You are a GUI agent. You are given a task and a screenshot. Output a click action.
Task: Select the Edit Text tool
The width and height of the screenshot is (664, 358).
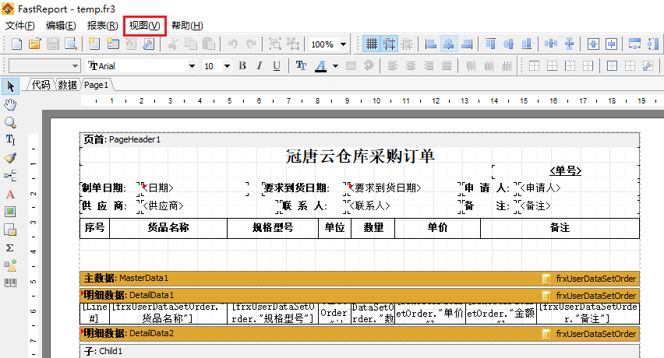click(10, 140)
